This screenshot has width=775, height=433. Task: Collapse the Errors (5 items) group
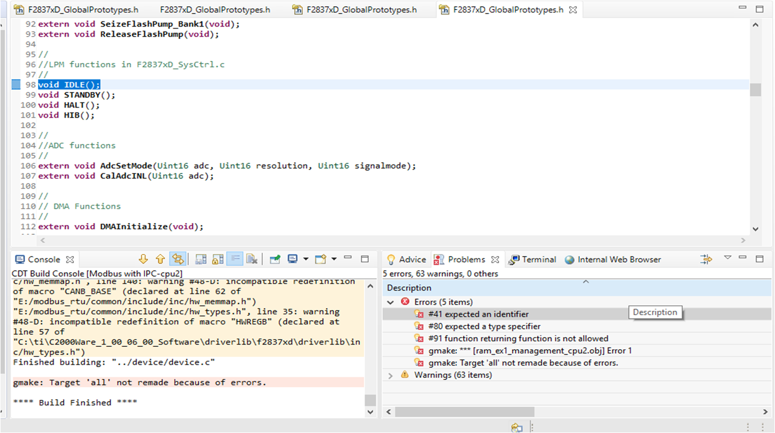point(390,301)
